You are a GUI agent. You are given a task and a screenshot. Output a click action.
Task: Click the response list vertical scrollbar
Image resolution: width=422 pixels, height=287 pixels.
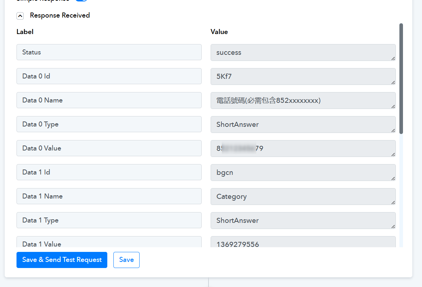coord(401,79)
